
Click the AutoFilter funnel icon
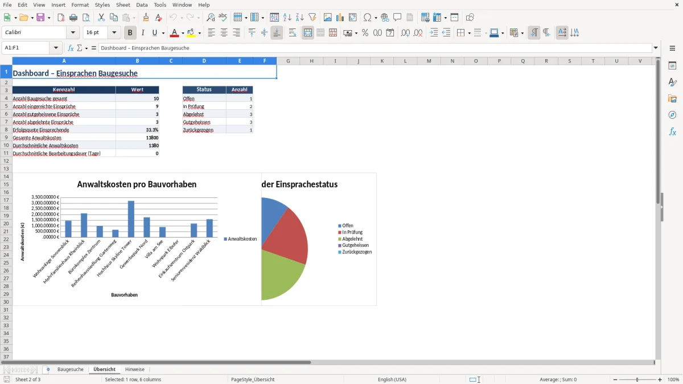312,18
